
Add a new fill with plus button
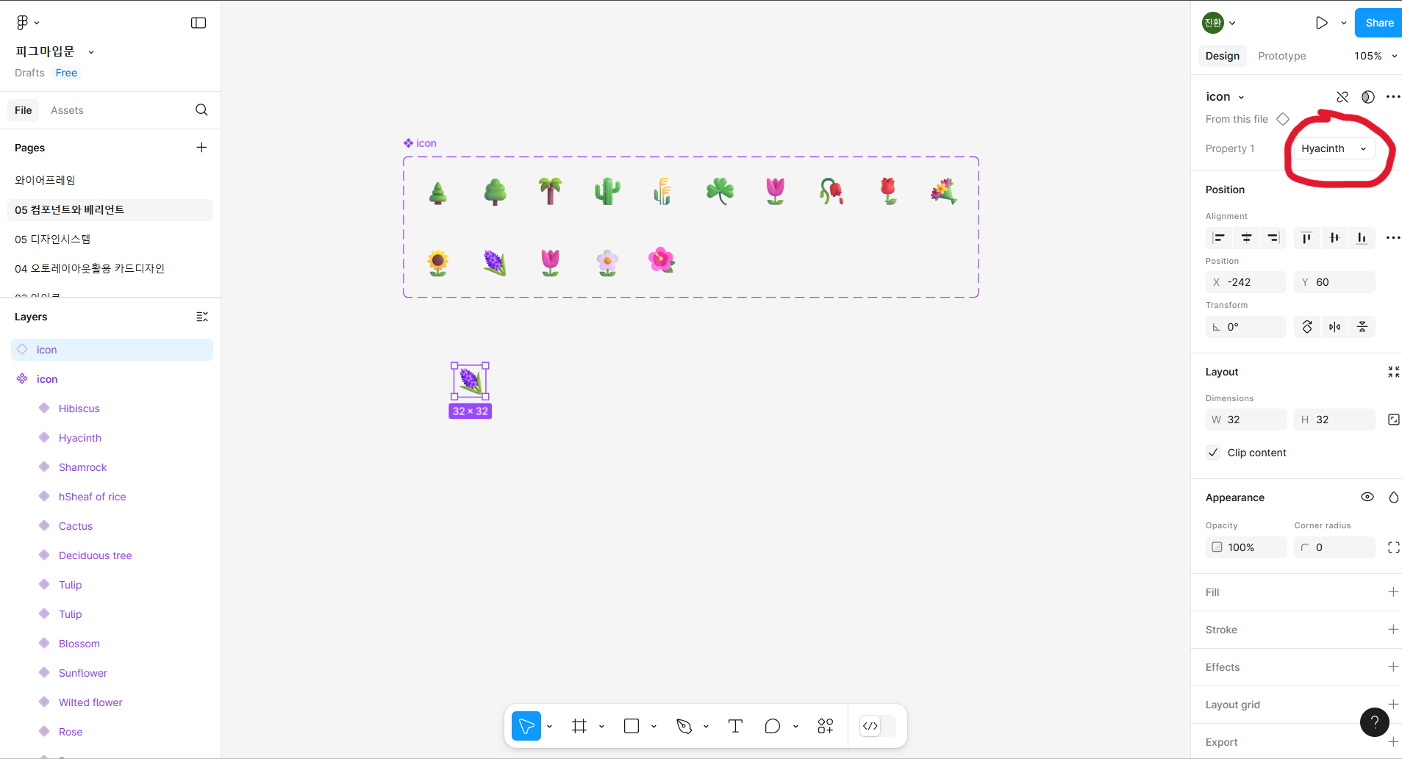tap(1392, 592)
